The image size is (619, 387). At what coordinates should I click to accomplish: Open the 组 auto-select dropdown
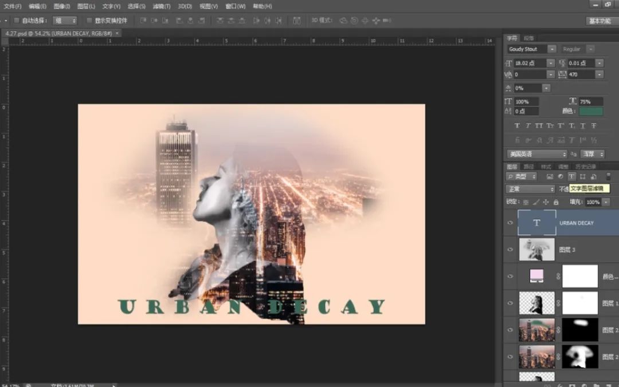point(65,21)
